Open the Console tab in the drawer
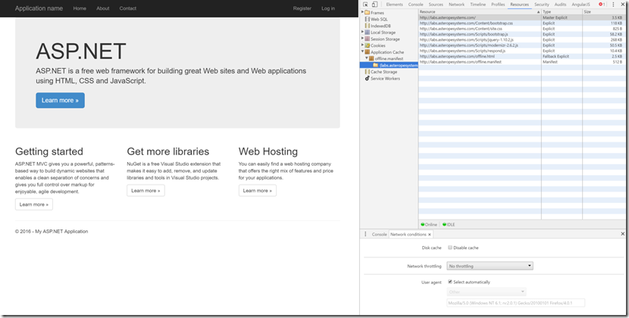629x318 pixels. (x=379, y=234)
